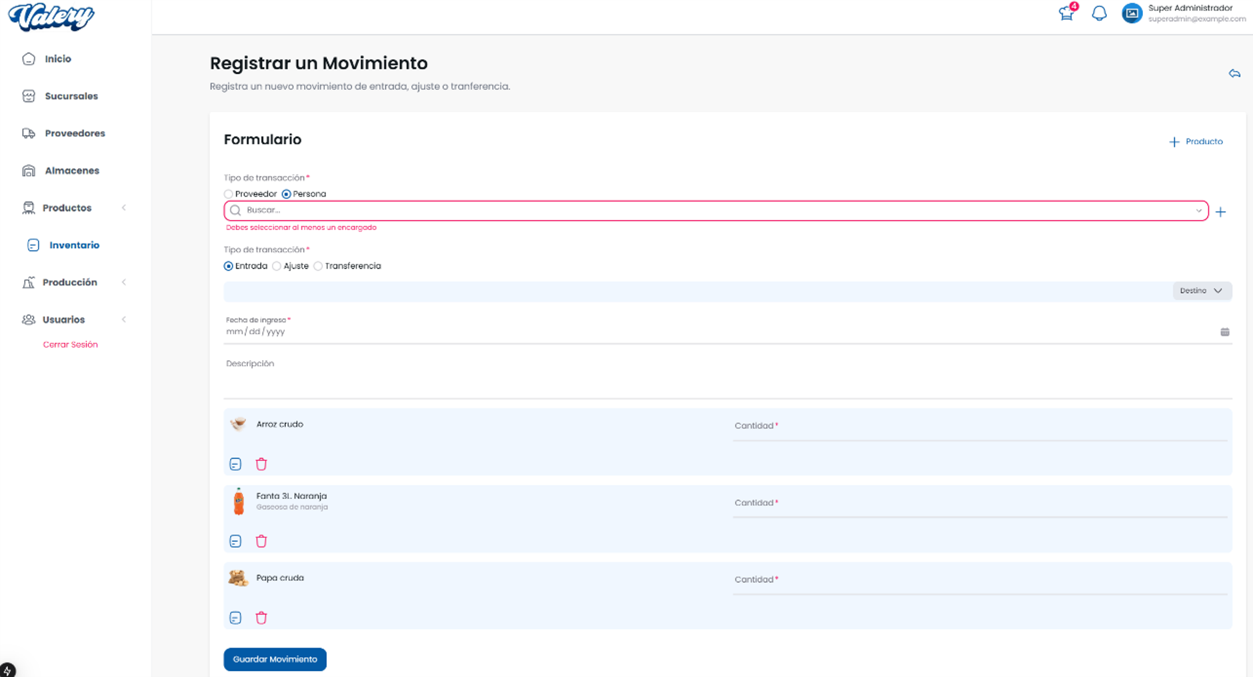Click the 'Debes seleccionar al menos un encargado' message
This screenshot has height=677, width=1253.
(x=301, y=227)
